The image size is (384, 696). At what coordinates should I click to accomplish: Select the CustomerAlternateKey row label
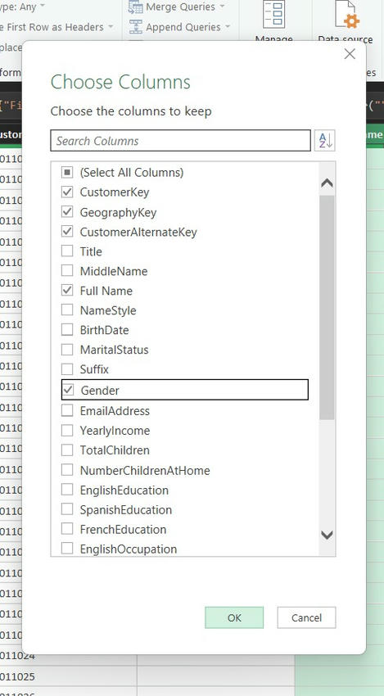pyautogui.click(x=138, y=233)
